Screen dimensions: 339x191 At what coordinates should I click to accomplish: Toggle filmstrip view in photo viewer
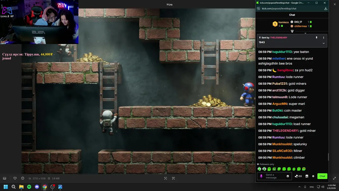(x=5, y=178)
